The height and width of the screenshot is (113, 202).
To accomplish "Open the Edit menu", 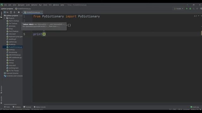I will [10, 5].
